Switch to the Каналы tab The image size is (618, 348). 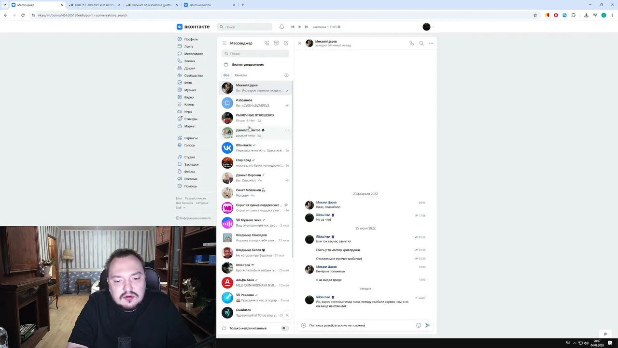tap(240, 75)
